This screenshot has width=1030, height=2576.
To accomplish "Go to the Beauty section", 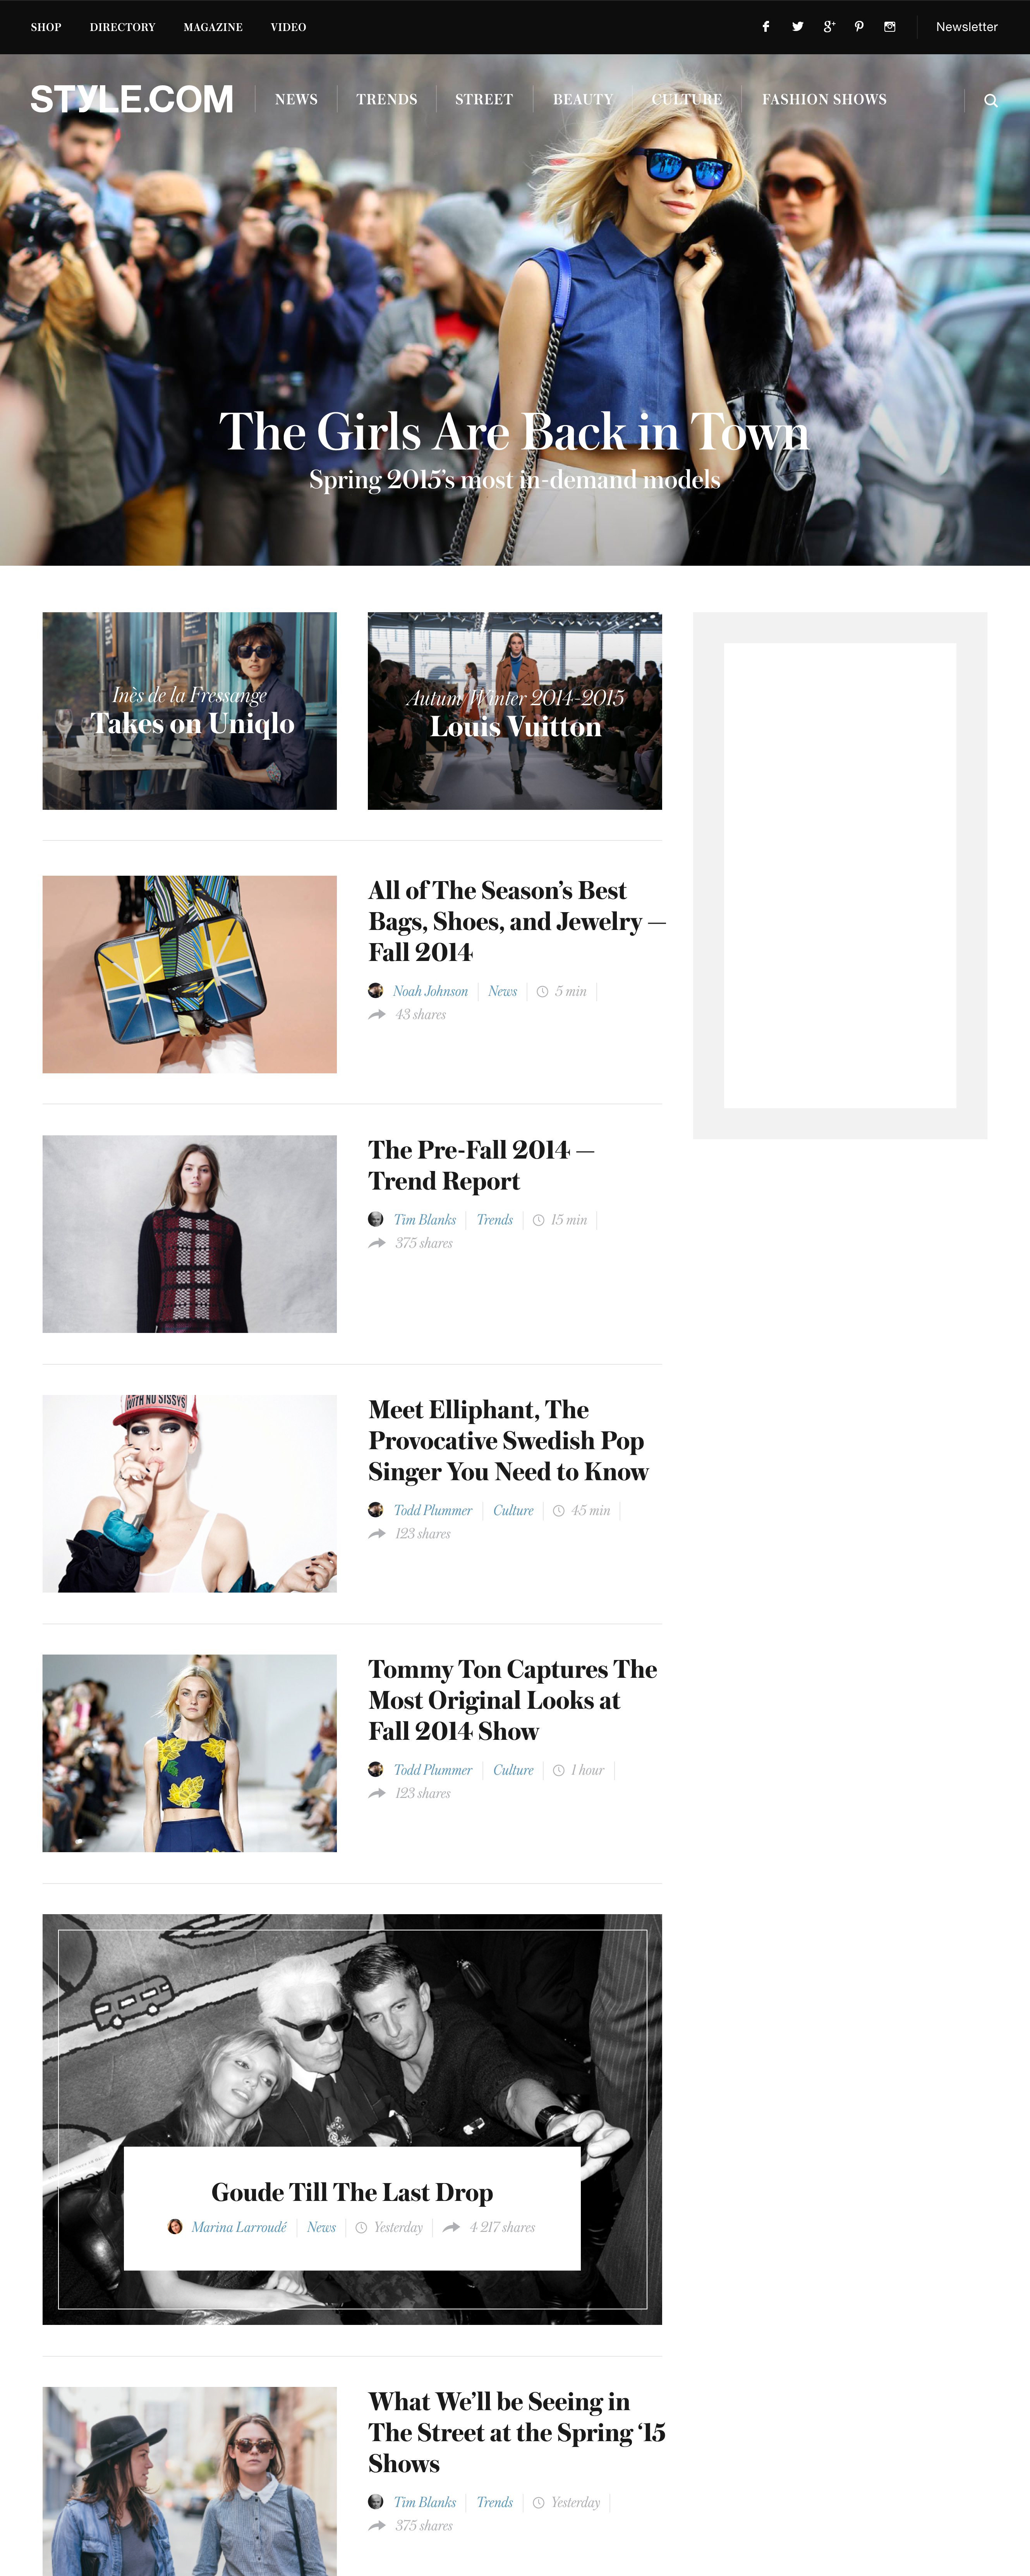I will click(582, 99).
